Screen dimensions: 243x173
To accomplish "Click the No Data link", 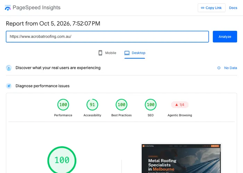I will click(231, 68).
